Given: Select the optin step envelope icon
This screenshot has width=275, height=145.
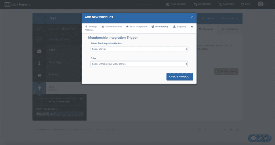Looking at the screenshot, I should [39, 51].
